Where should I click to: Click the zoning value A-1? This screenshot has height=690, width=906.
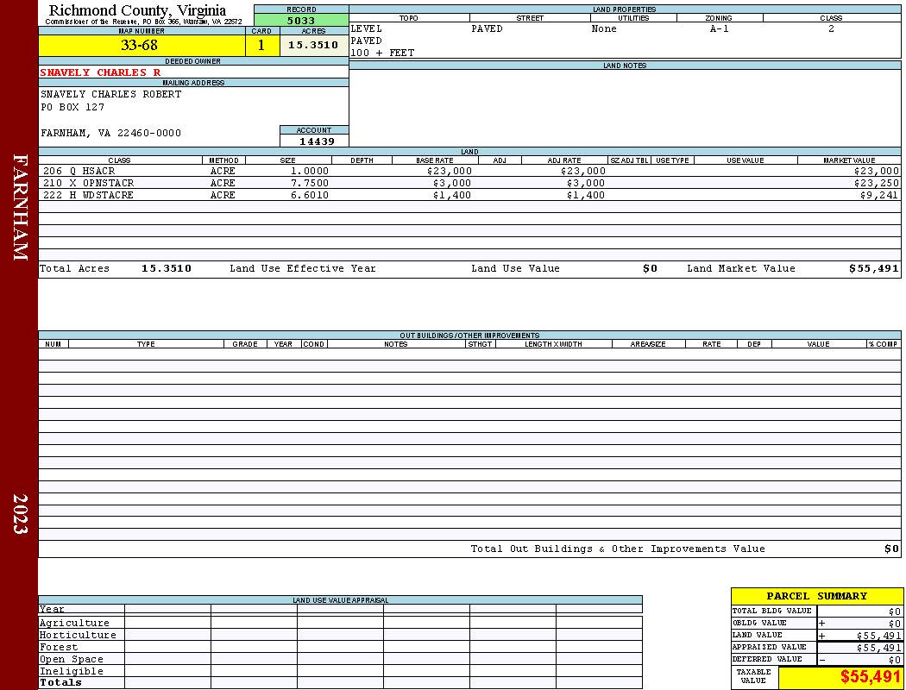[x=720, y=28]
